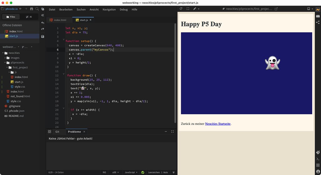Open terminal icon in right sidebar
321x175 pixels.
click(318, 159)
